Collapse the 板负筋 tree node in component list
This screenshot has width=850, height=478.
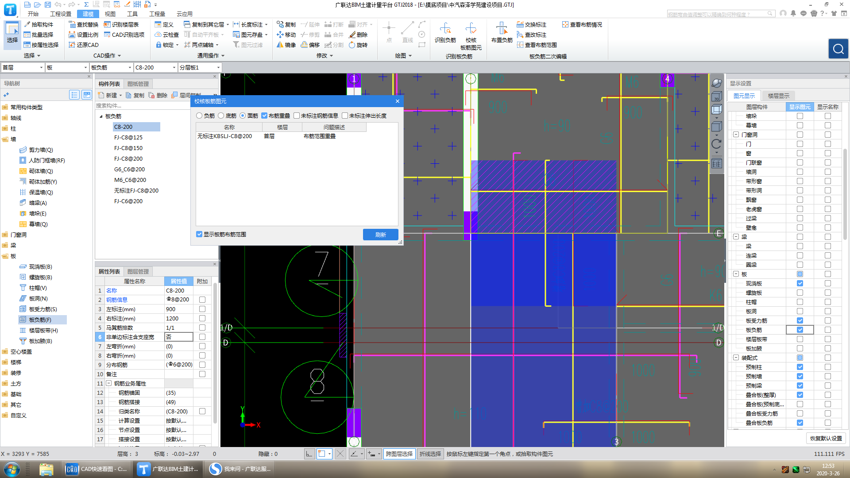(101, 116)
